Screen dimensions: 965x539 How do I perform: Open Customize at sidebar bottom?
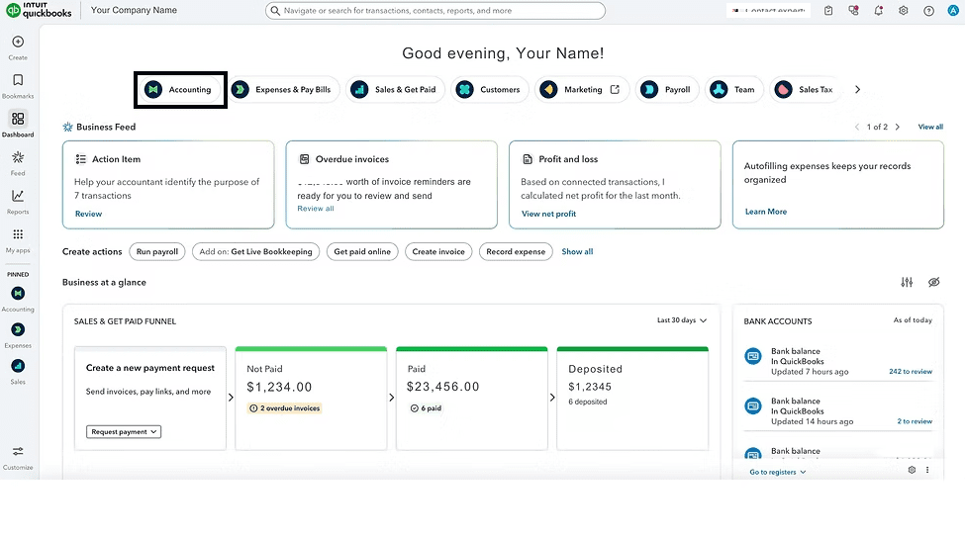coord(18,452)
